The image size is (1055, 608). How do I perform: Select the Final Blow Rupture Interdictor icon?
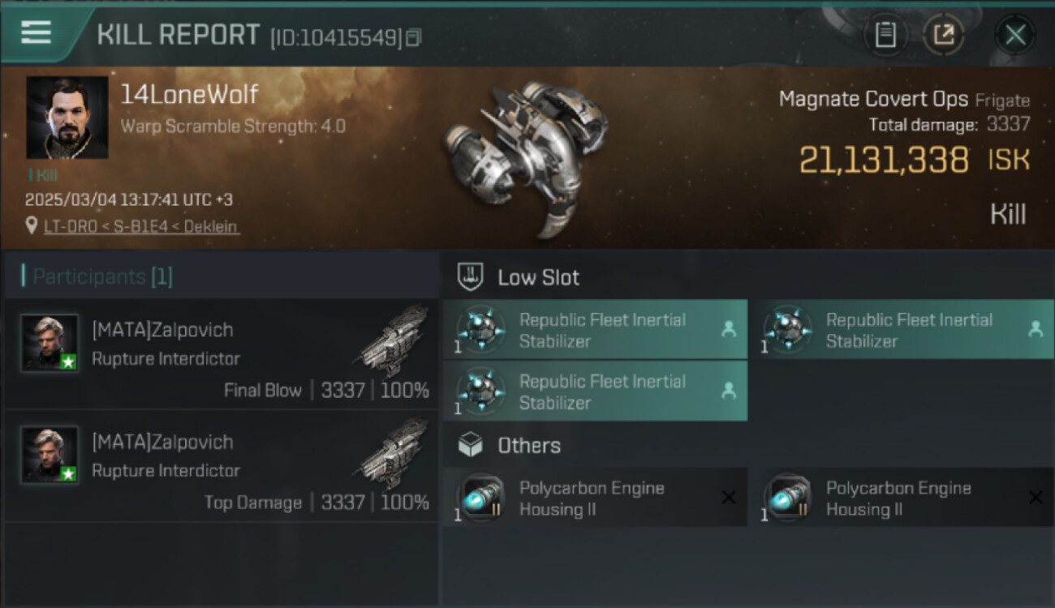tap(394, 341)
